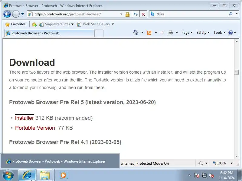Open the Safety menu

(x=203, y=33)
